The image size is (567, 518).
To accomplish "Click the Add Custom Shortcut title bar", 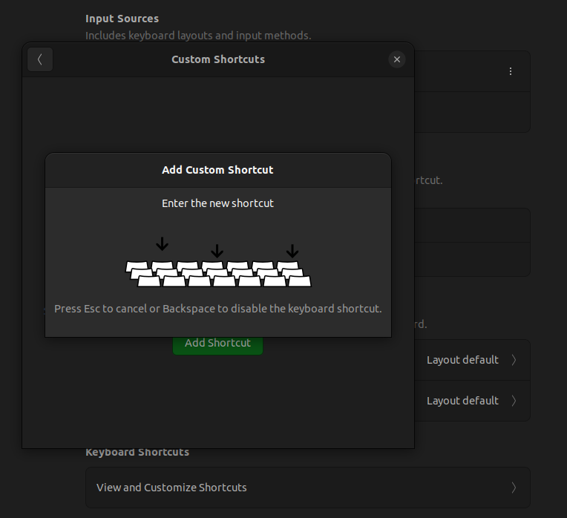I will 218,170.
